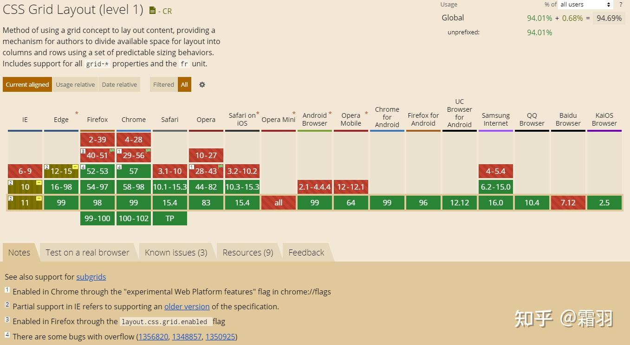Click the green flag on Chrome 29-56 cell

pos(149,151)
